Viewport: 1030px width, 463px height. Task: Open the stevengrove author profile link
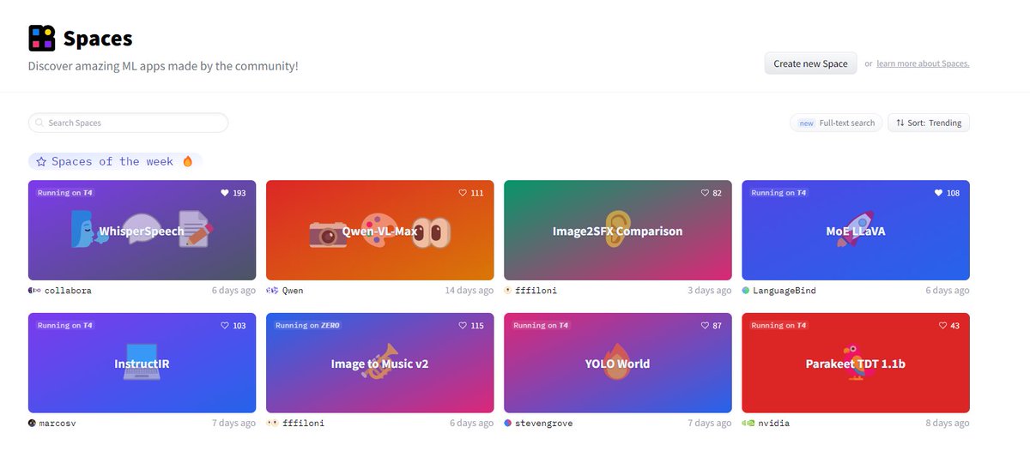coord(543,424)
